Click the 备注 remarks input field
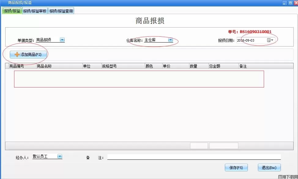 pos(193,157)
